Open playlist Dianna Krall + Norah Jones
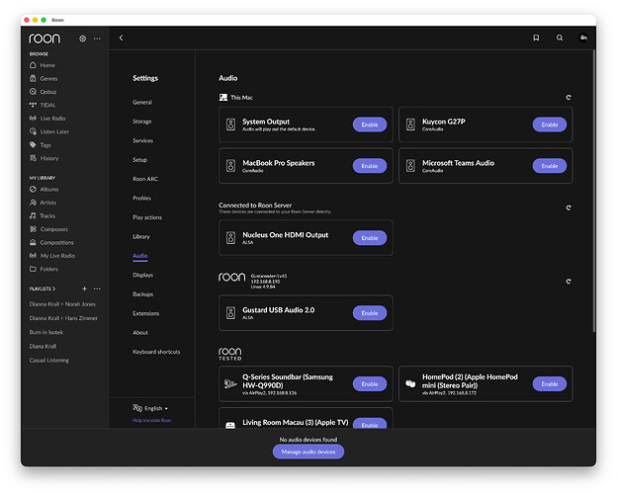This screenshot has height=494, width=617. coord(62,304)
